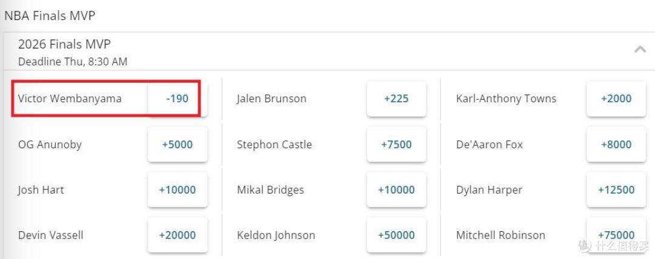Pick Dylan Harper +12500 odds
Image resolution: width=655 pixels, height=259 pixels.
tap(616, 190)
